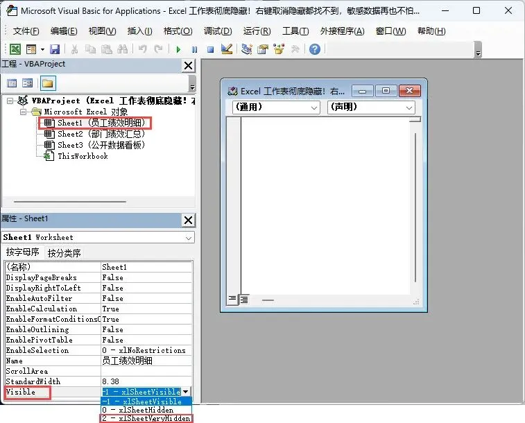Click the Redo arrow icon
Viewport: 525px width, 423px height.
[158, 49]
